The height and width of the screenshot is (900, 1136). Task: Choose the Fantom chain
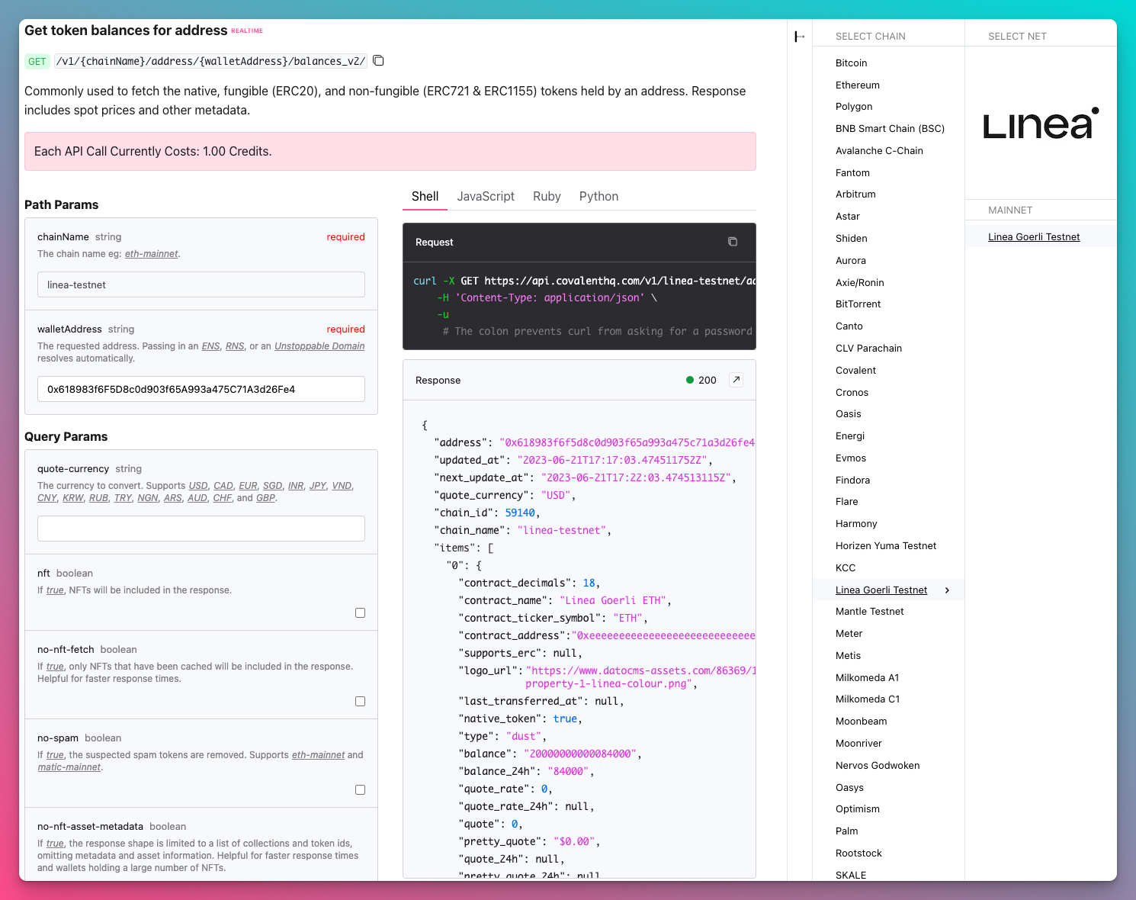[x=852, y=173]
